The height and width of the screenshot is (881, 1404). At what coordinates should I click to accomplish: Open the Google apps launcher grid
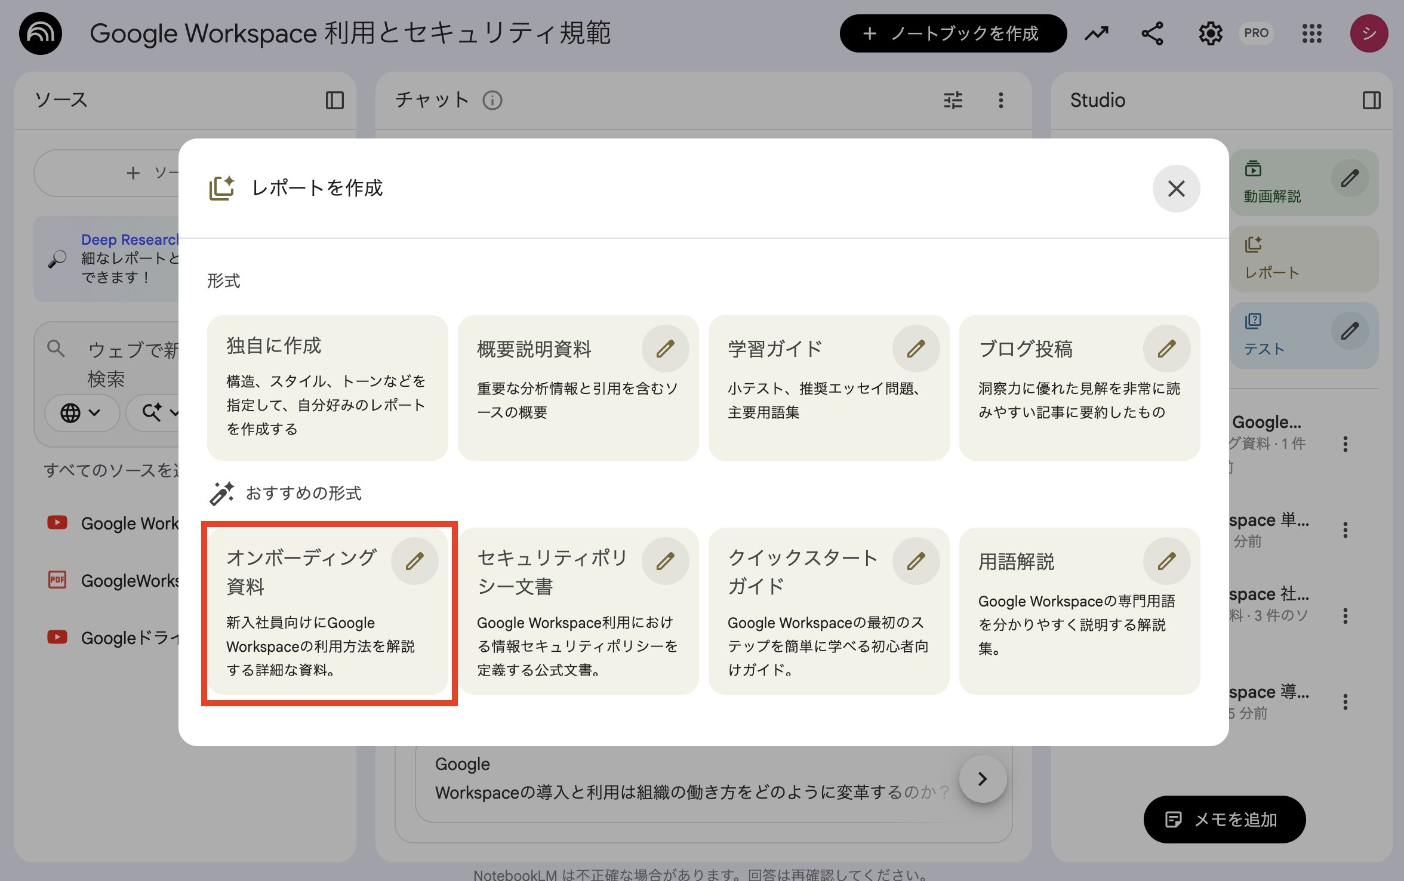[x=1312, y=33]
